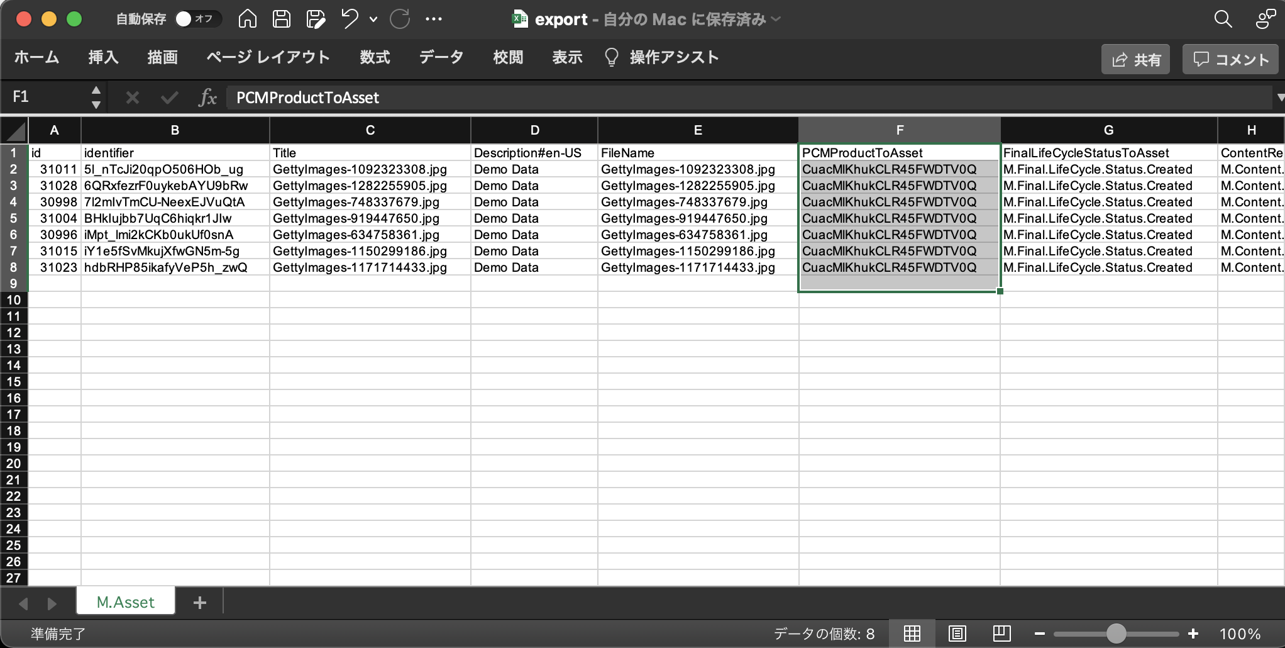1285x648 pixels.
Task: Click Title GettyImages-748337679.jpg cell
Action: [x=370, y=202]
